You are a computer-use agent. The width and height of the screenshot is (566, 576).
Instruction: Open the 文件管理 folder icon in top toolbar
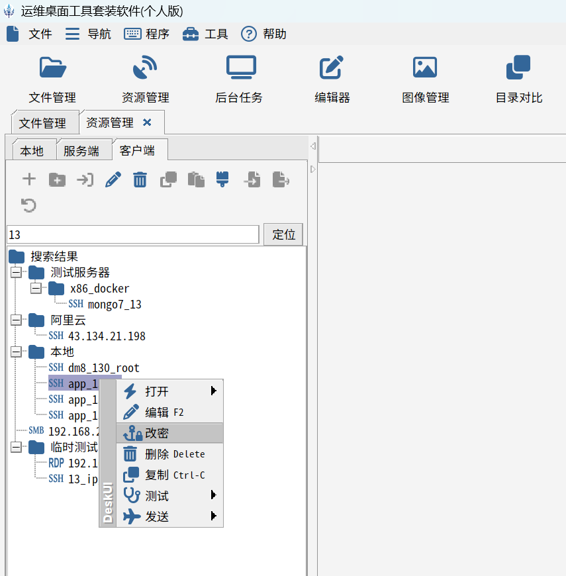(x=52, y=68)
